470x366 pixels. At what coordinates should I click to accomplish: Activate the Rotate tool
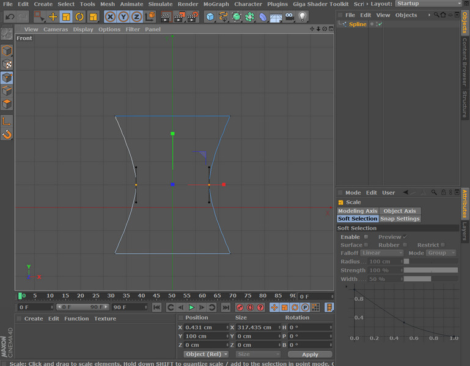click(79, 16)
